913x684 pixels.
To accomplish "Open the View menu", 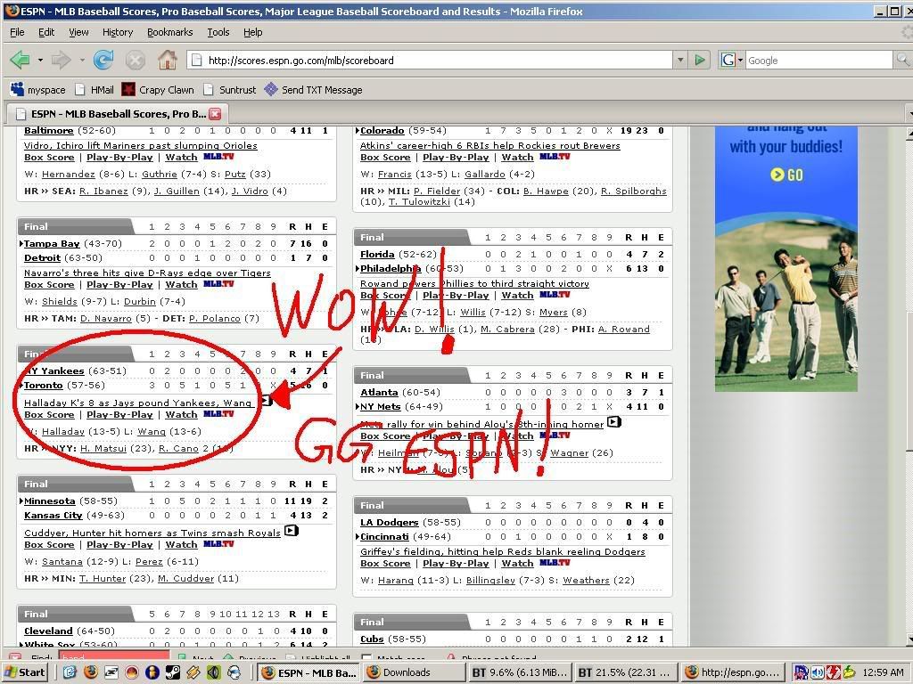I will [x=78, y=32].
